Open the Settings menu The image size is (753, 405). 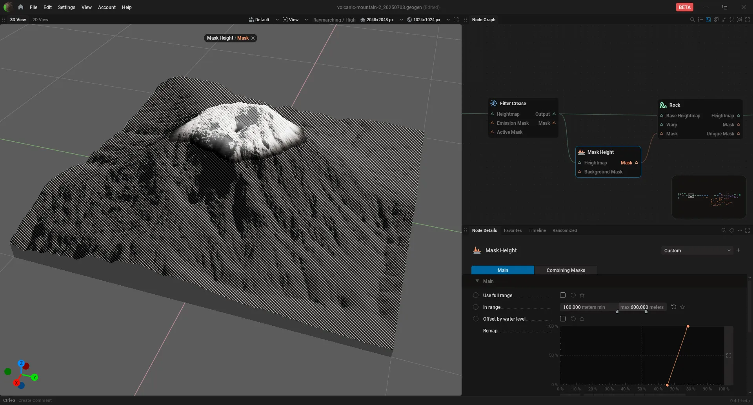tap(66, 7)
